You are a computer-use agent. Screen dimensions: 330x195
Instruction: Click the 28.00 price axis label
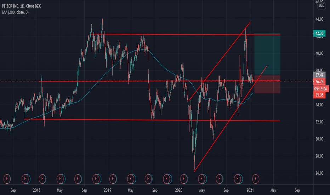coord(319,156)
